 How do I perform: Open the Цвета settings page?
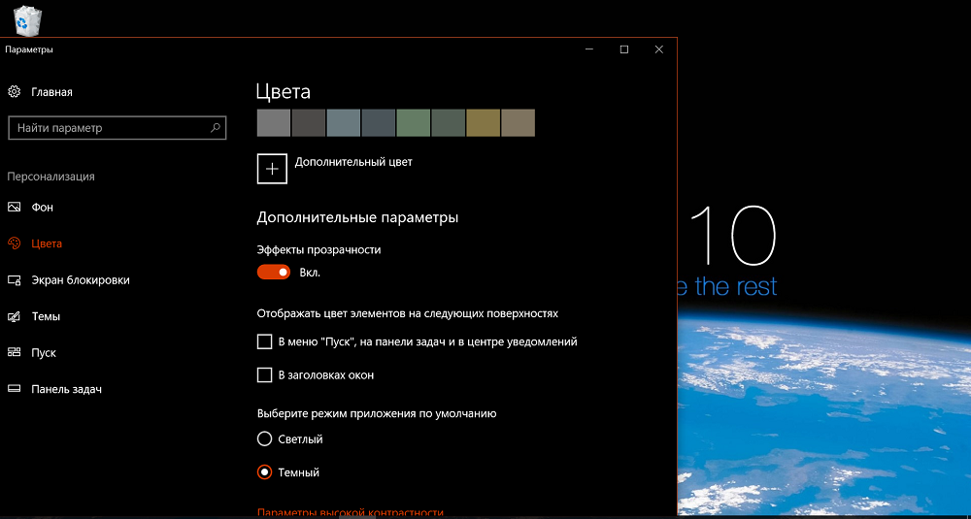pos(47,243)
